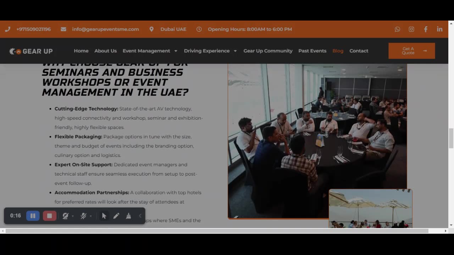Click the info@gearupeventsme.com email link

tap(105, 29)
